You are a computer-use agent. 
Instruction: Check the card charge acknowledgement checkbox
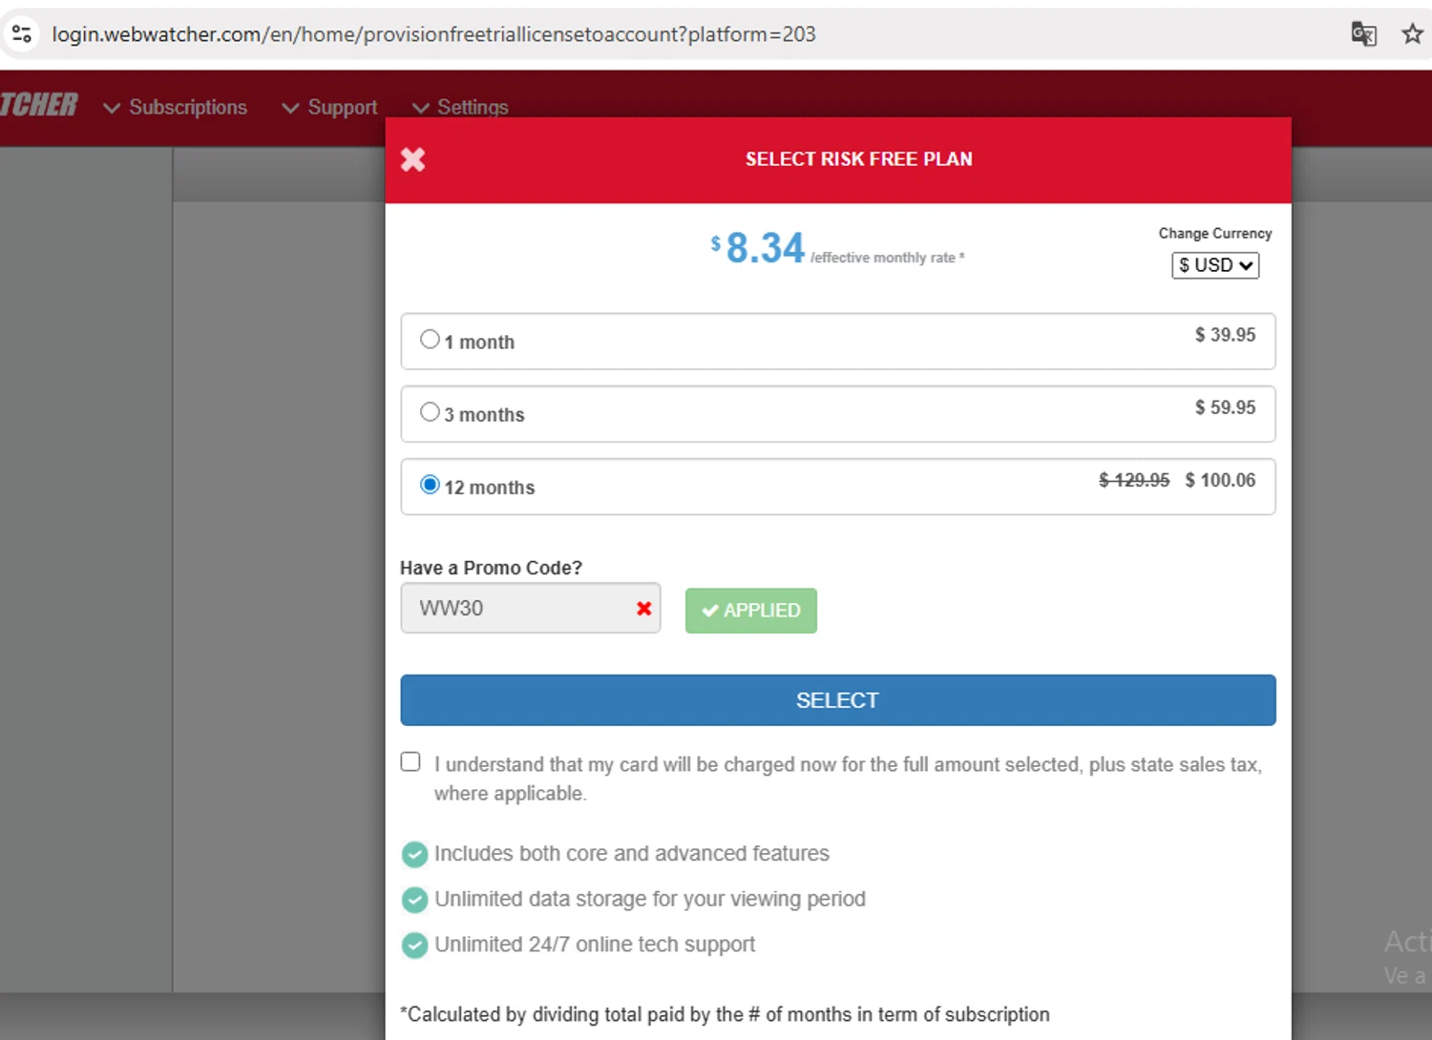coord(411,761)
